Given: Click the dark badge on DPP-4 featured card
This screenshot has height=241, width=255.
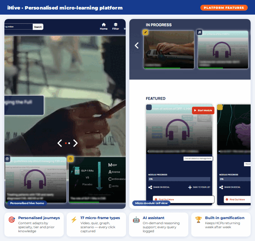Looking at the screenshot, I should click(x=149, y=107).
